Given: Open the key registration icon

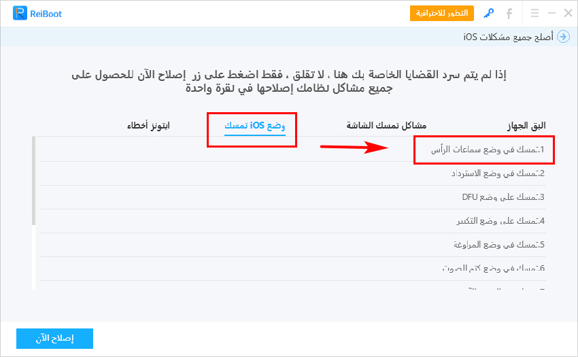Looking at the screenshot, I should coord(489,14).
